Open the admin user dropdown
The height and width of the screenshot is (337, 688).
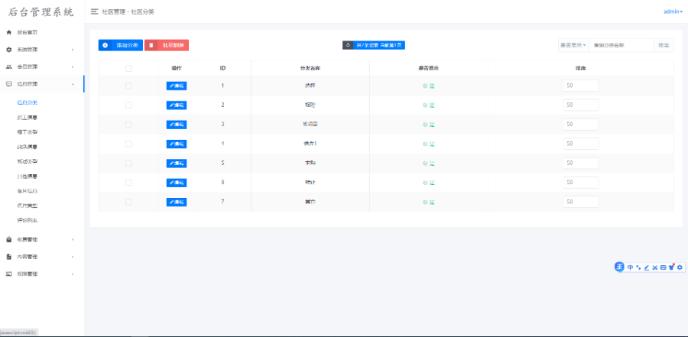click(673, 12)
